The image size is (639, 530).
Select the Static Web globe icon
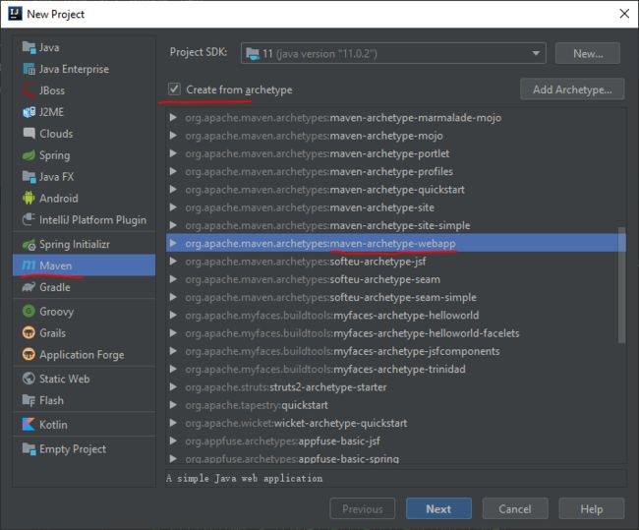point(29,379)
